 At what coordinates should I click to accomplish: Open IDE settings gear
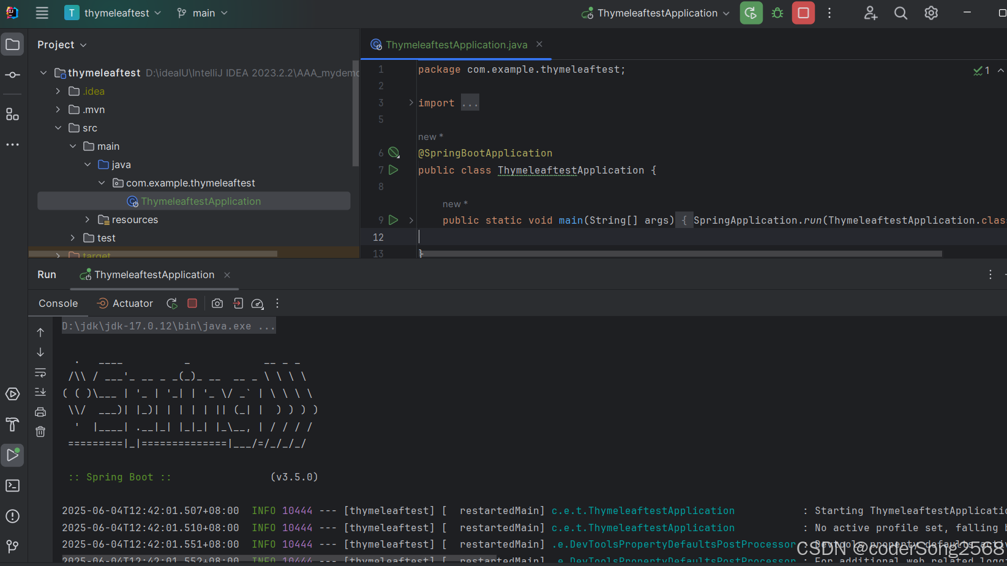pos(931,13)
